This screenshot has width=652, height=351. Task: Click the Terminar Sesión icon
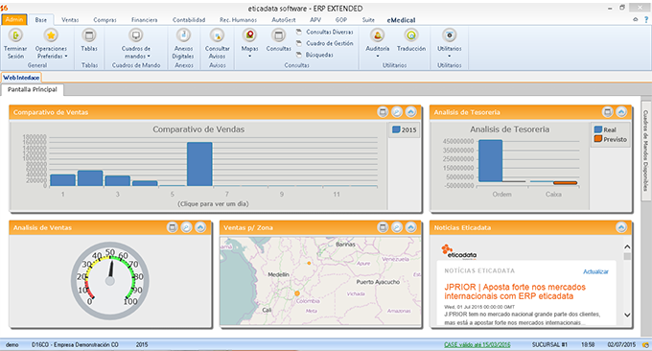click(x=15, y=35)
